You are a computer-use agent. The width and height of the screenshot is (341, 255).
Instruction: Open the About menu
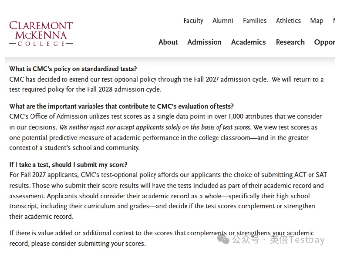point(168,42)
